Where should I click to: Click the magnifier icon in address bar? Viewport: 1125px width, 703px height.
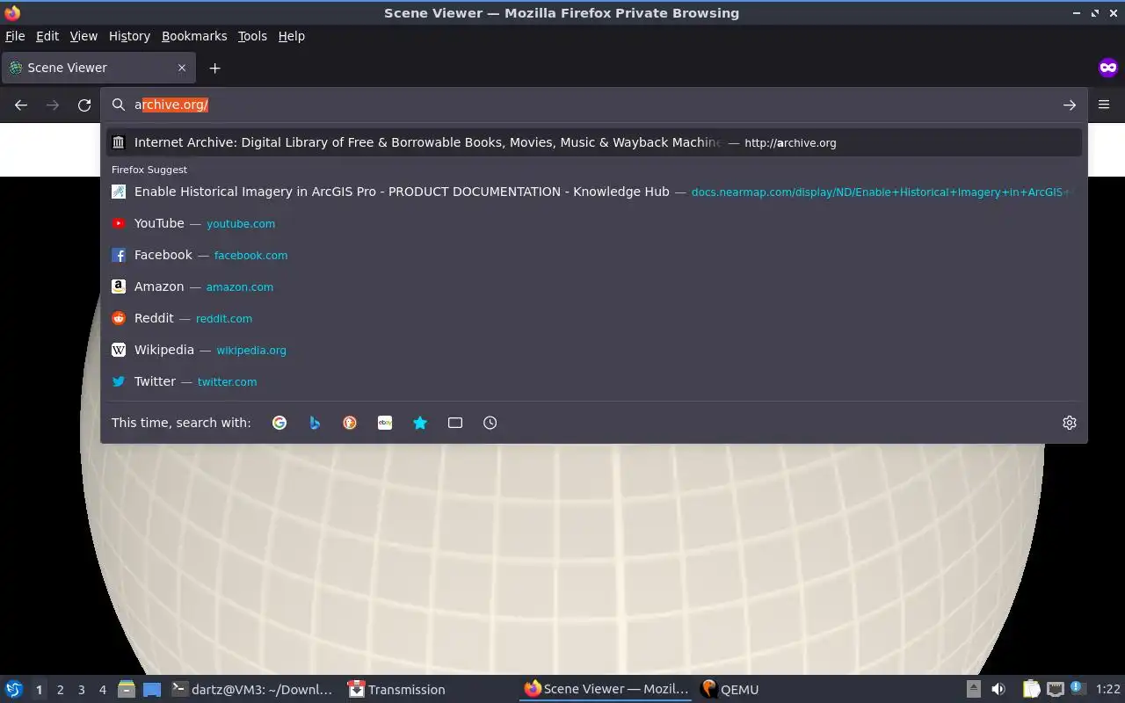click(x=119, y=105)
